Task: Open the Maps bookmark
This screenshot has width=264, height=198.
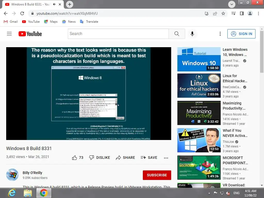Action: 51,22
